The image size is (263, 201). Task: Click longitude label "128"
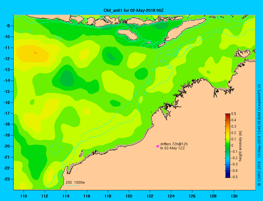213,196
